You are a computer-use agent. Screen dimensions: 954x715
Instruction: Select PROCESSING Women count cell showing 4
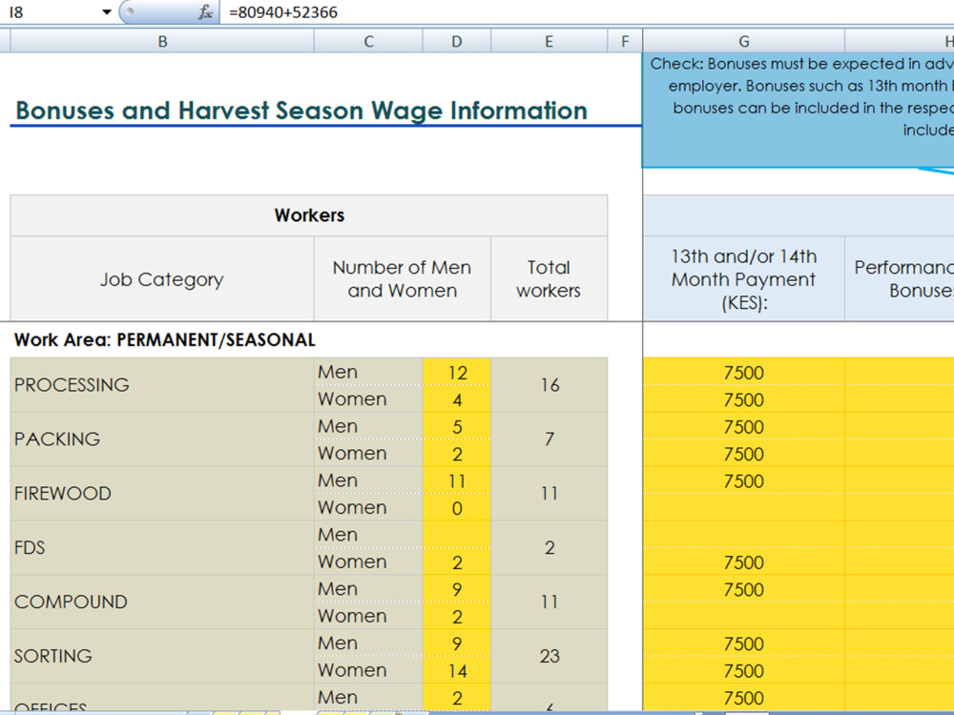(457, 399)
